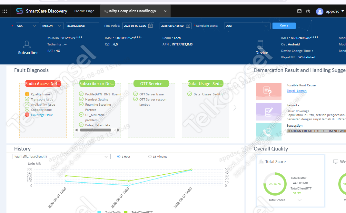The image size is (346, 213).
Task: Click the Subscriber profile icon
Action: pyautogui.click(x=27, y=44)
